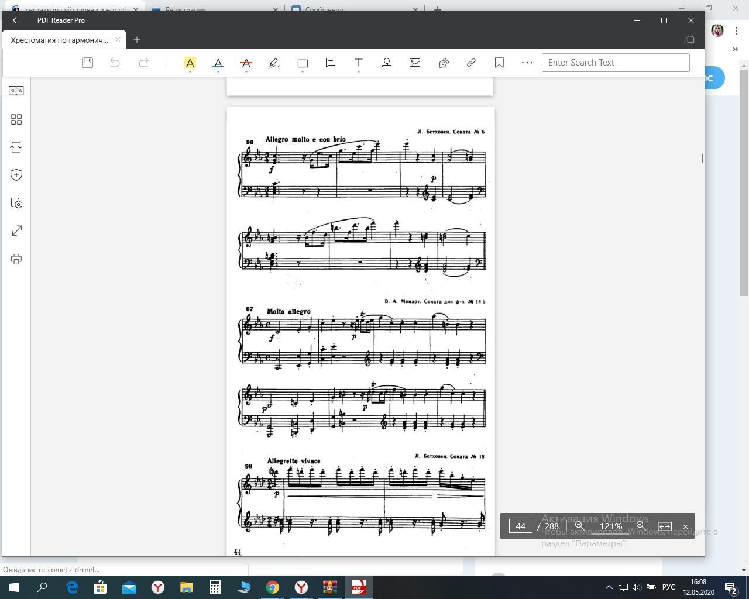
Task: Show hidden system tray icons
Action: 609,587
